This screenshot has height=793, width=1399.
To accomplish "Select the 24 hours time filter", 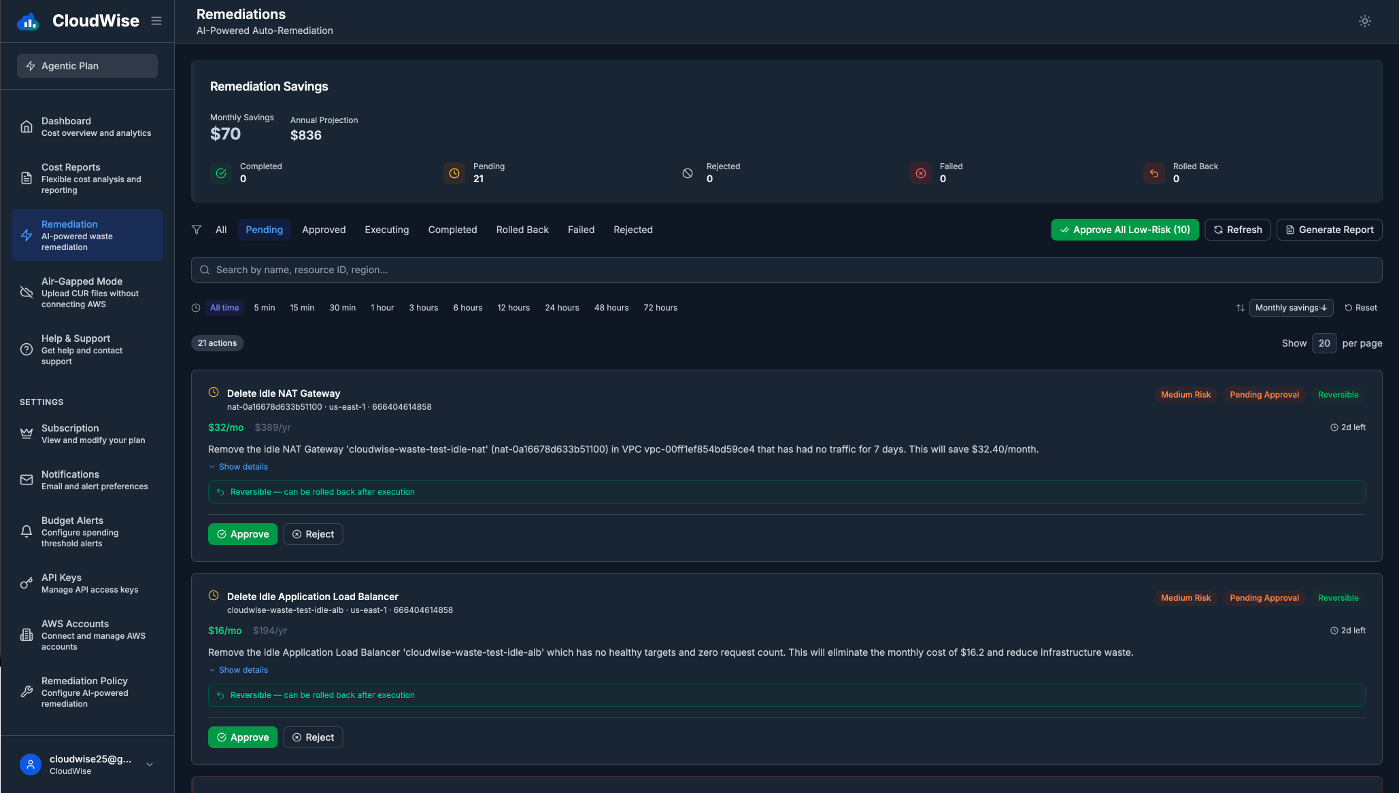I will [x=562, y=308].
